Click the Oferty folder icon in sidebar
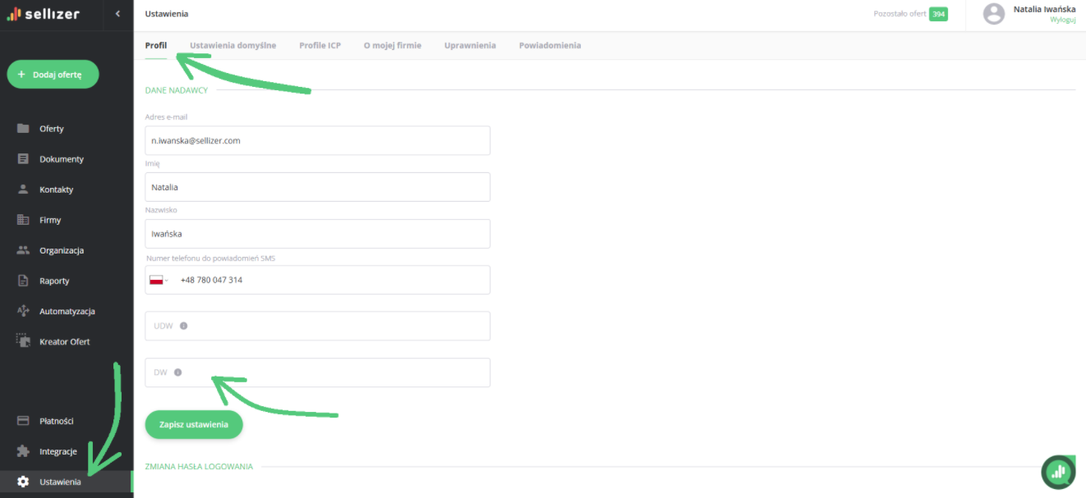 tap(23, 129)
